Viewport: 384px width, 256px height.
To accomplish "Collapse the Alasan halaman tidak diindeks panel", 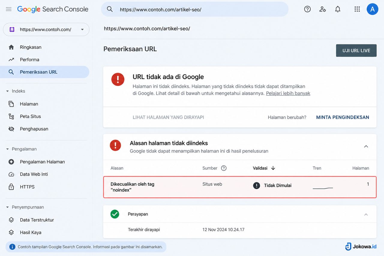I will pyautogui.click(x=366, y=146).
